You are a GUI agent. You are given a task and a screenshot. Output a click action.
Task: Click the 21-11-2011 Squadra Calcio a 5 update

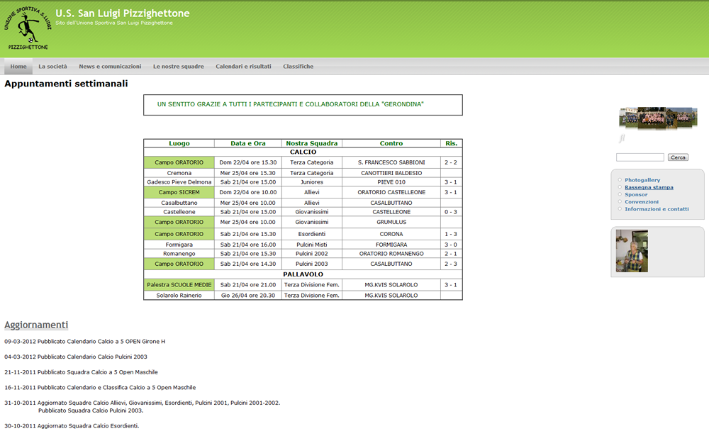[81, 372]
